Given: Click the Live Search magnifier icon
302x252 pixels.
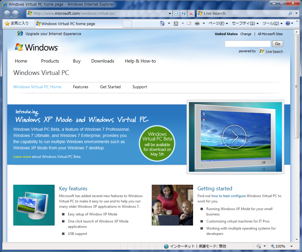Looking at the screenshot, I should pos(290,14).
